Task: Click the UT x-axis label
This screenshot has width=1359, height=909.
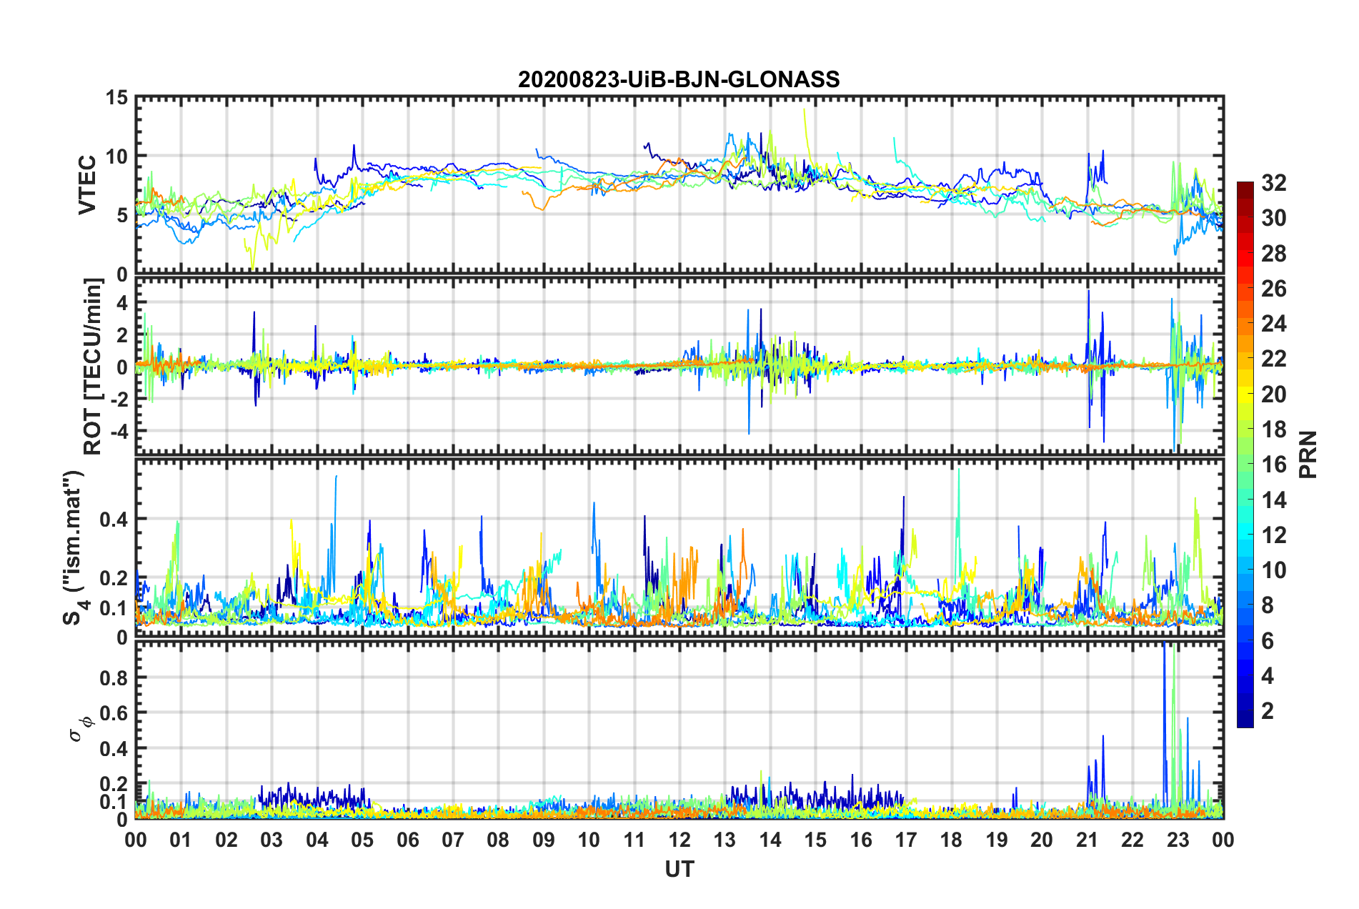Action: click(679, 869)
